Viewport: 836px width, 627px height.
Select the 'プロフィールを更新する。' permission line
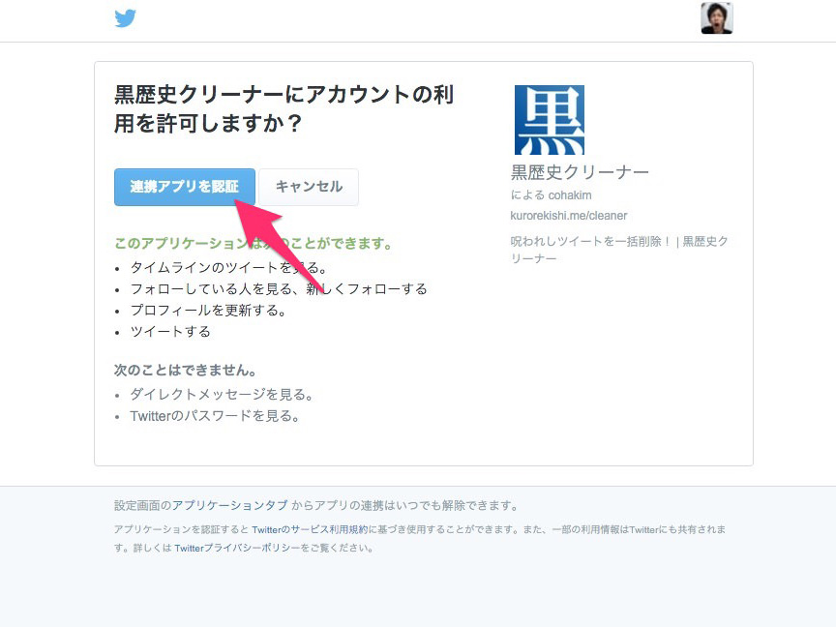pos(208,311)
